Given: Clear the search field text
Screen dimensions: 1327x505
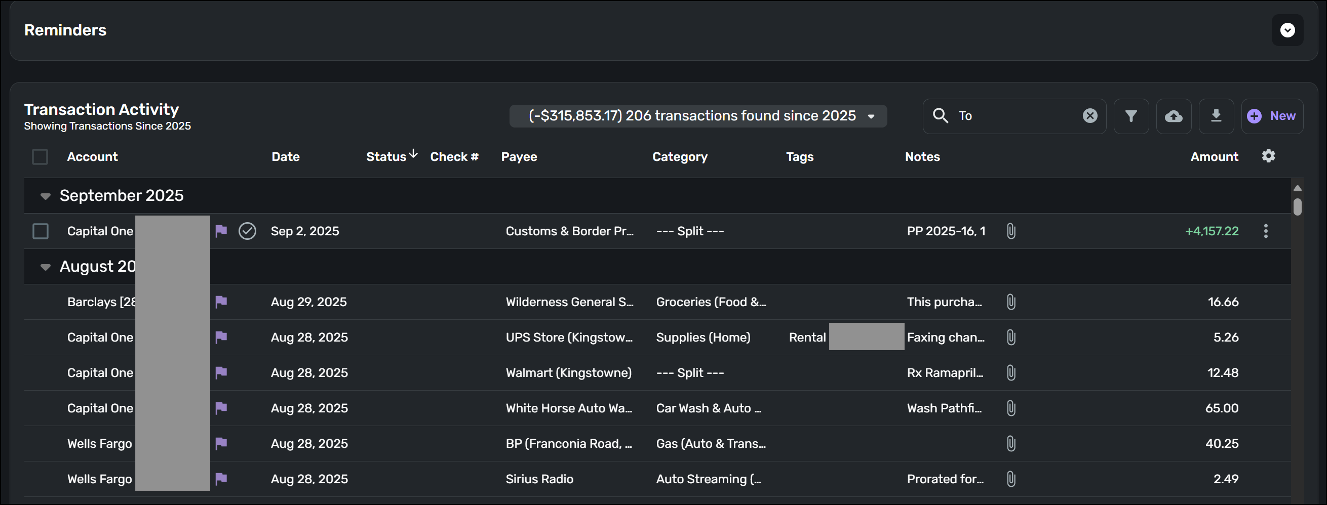Looking at the screenshot, I should 1089,116.
